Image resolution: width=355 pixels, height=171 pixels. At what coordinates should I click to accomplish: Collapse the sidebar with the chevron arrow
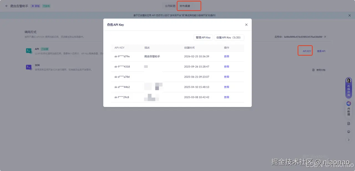click(349, 140)
